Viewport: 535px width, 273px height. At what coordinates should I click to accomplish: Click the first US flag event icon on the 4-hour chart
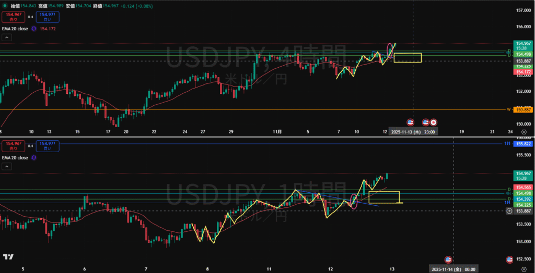[x=410, y=122]
